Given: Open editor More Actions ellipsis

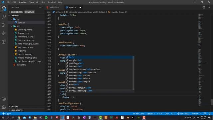Looking at the screenshot, I should tap(209, 7).
